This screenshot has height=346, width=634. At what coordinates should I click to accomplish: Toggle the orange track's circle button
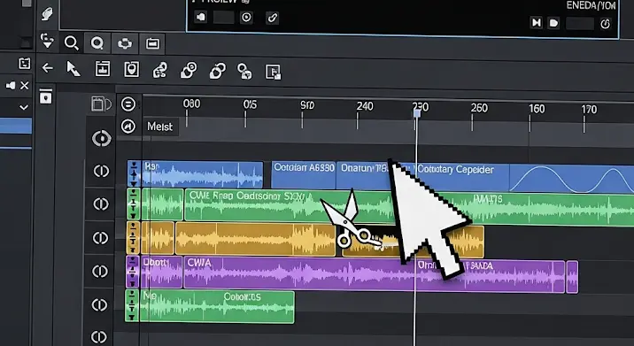[x=101, y=238]
